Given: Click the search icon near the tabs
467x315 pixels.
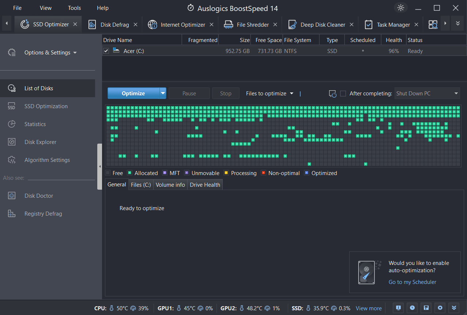Looking at the screenshot, I should (x=433, y=23).
